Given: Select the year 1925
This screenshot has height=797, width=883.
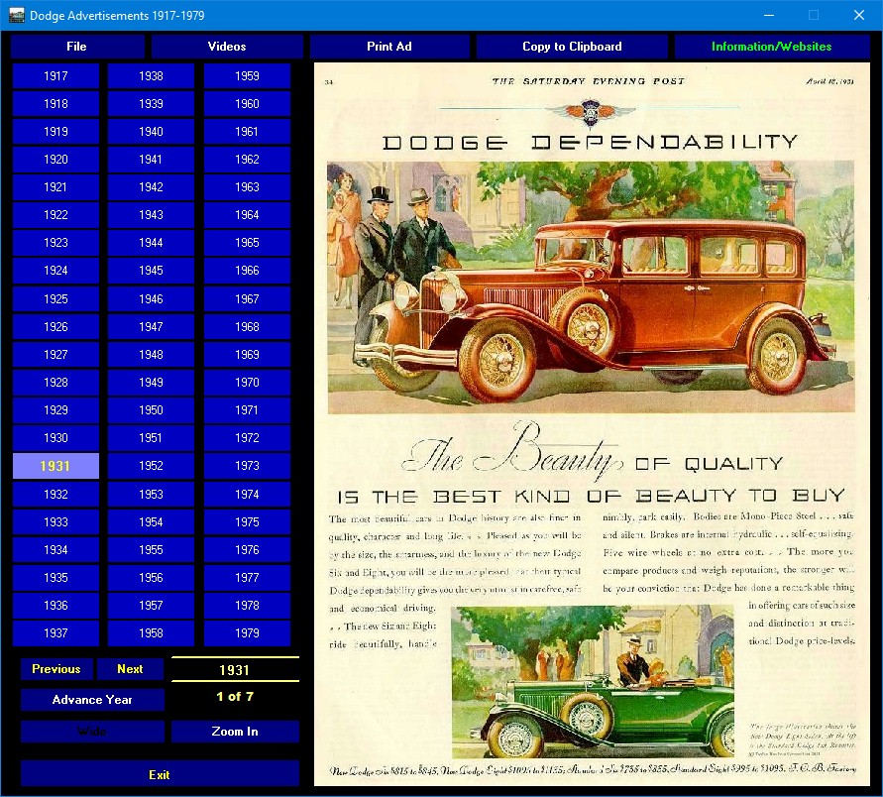Looking at the screenshot, I should [55, 299].
